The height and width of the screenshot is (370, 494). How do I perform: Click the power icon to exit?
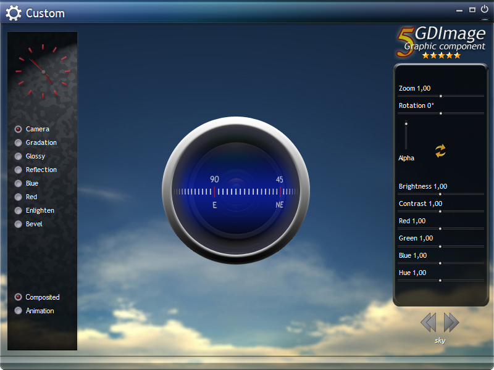pos(485,9)
